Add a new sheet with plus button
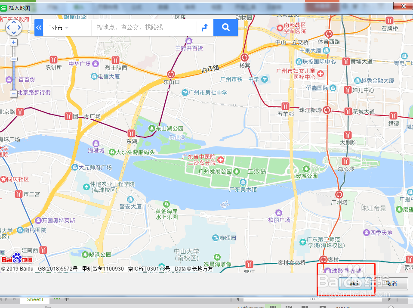 pyautogui.click(x=67, y=299)
